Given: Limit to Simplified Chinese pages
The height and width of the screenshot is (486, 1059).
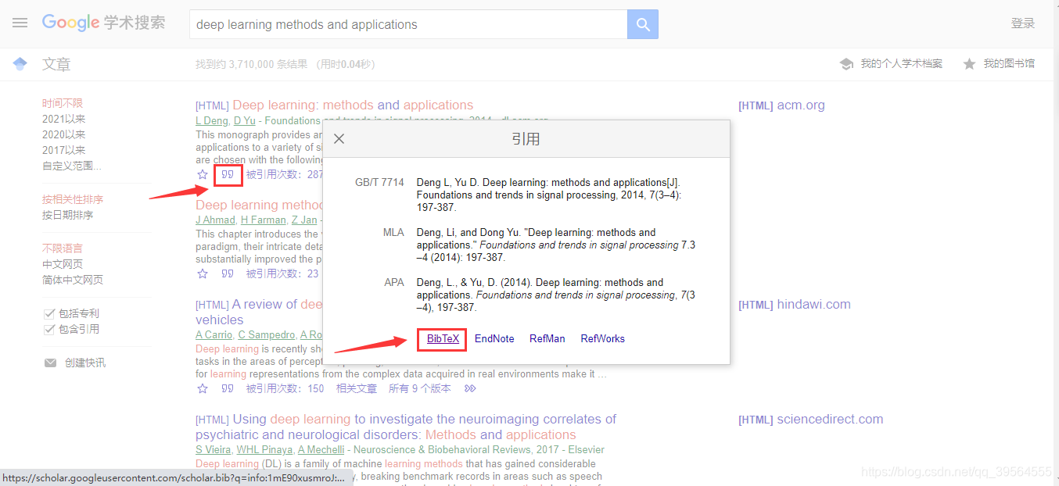Looking at the screenshot, I should pyautogui.click(x=72, y=280).
